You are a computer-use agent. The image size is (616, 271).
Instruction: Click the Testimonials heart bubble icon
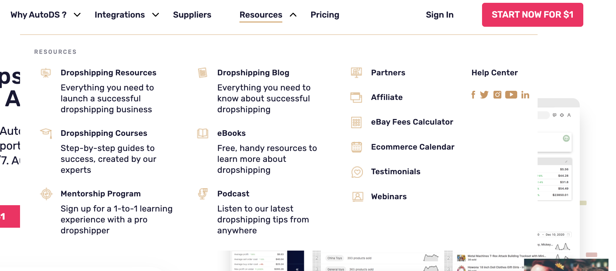pyautogui.click(x=357, y=172)
